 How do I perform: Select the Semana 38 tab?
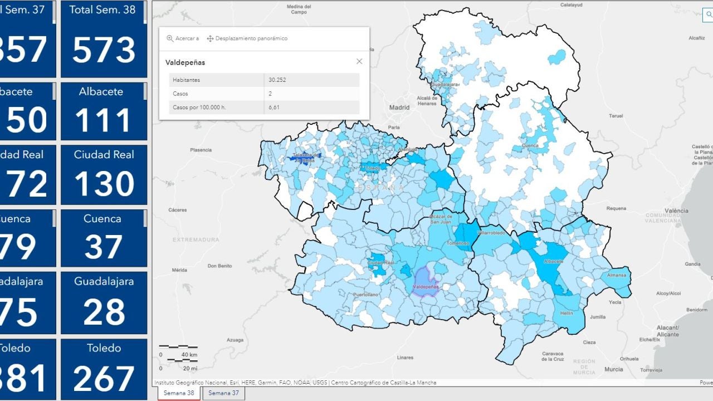[179, 393]
